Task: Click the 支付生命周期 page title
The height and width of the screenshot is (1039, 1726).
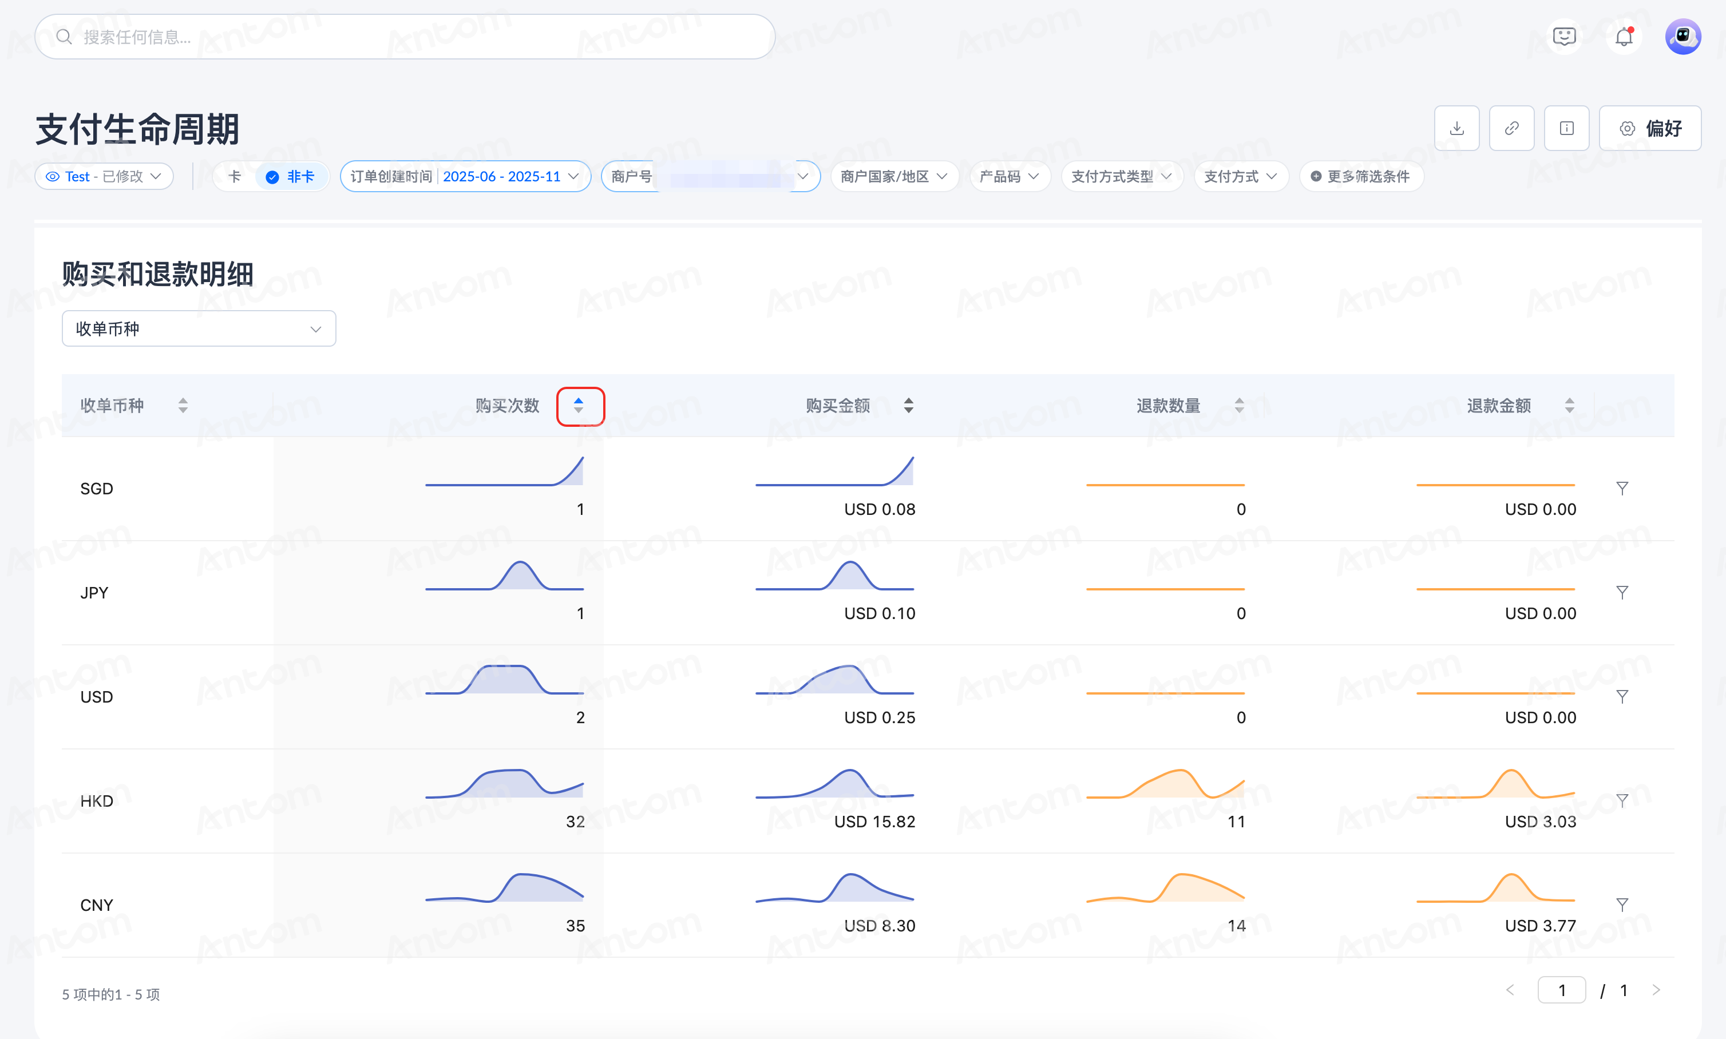Action: (x=137, y=129)
